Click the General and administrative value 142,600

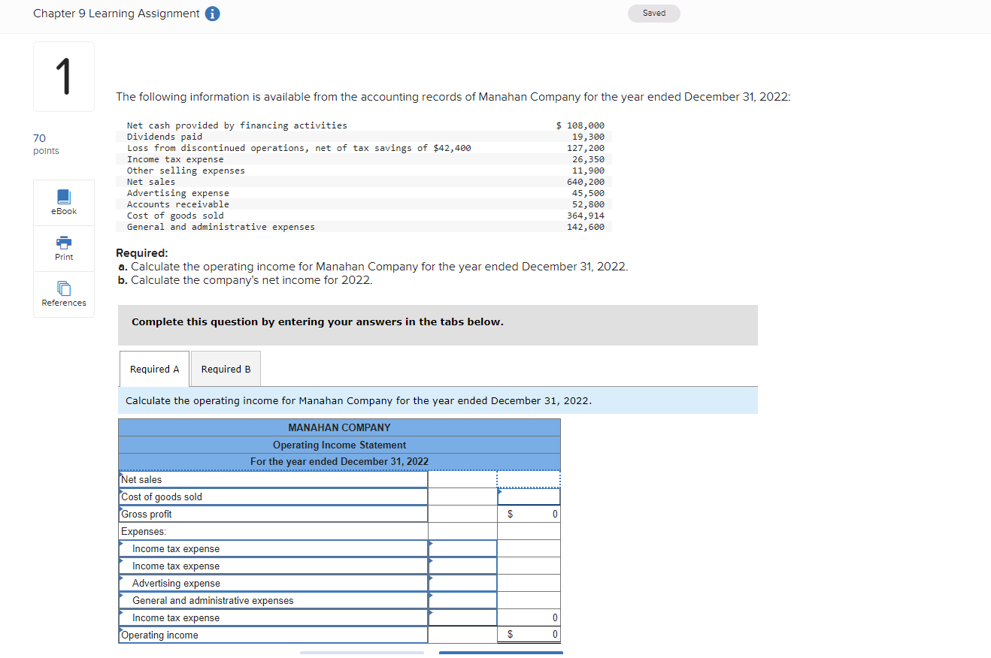click(586, 227)
